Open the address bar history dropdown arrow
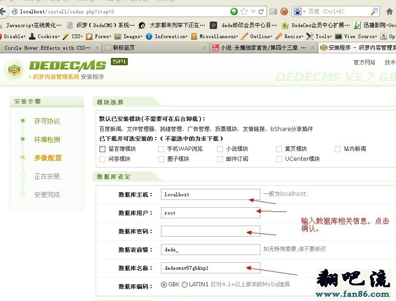Image resolution: width=396 pixels, height=301 pixels. pos(253,11)
